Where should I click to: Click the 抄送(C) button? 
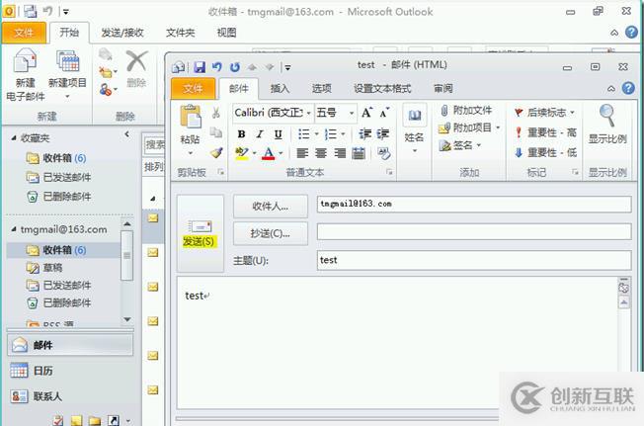271,233
